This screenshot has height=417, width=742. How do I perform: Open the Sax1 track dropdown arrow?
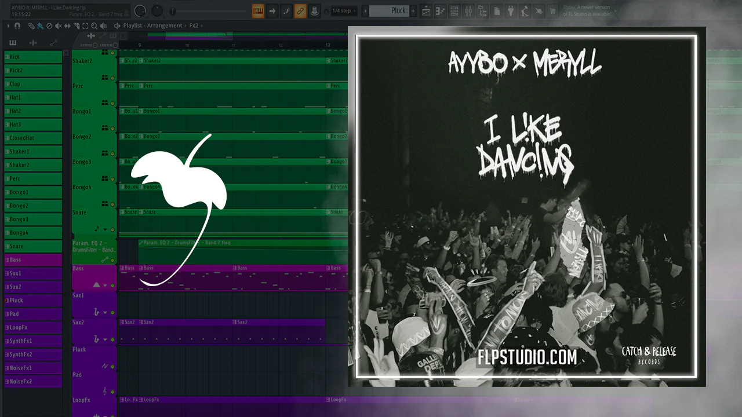[105, 313]
